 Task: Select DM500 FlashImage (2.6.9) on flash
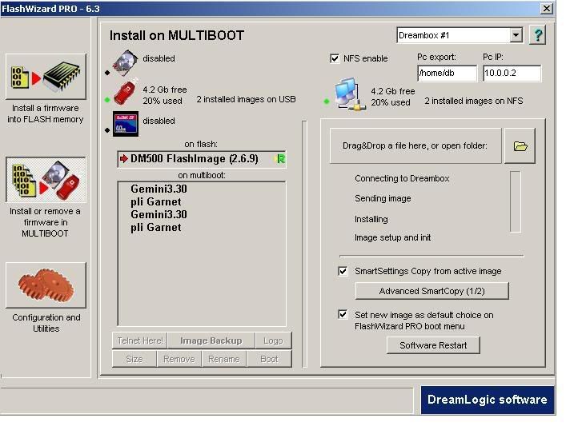click(202, 159)
